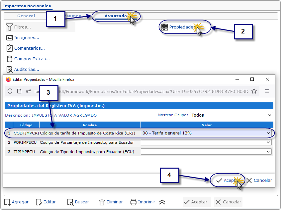Open the Imágenes... link
The height and width of the screenshot is (210, 281).
click(x=27, y=38)
